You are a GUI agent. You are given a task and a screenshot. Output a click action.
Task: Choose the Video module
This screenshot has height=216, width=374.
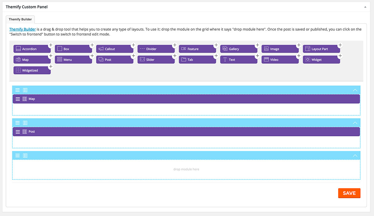click(280, 59)
